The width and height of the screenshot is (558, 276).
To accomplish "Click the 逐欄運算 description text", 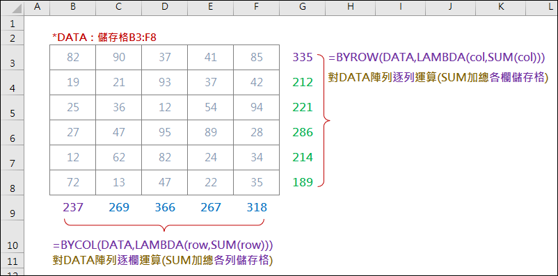I will (x=163, y=261).
